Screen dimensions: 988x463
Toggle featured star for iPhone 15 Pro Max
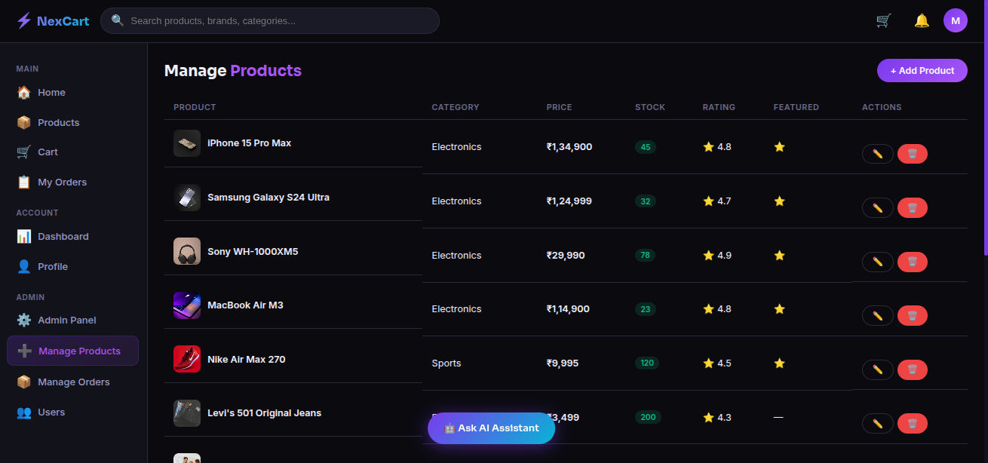coord(779,147)
